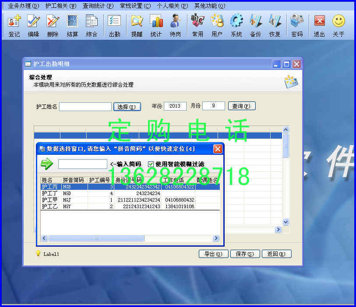
Task: Focus the 护工姓名 input field
Action: (x=85, y=107)
